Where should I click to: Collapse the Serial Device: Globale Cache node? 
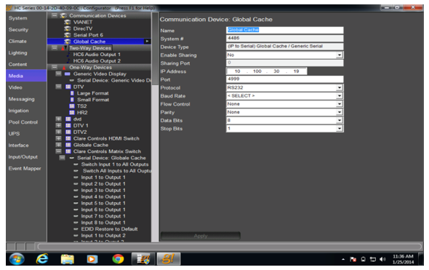tap(63, 158)
